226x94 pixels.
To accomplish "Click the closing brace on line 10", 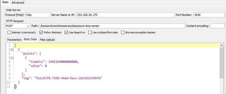I will [x=19, y=82].
